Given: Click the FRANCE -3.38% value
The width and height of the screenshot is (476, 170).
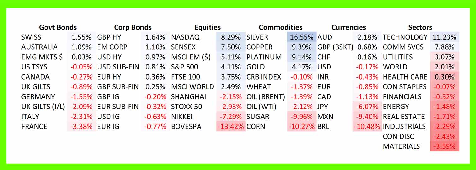Looking at the screenshot, I should tap(81, 127).
